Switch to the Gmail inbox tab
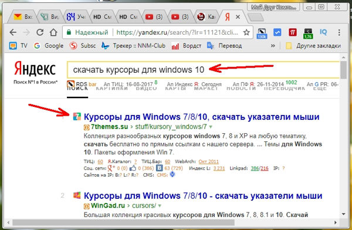 tap(23, 17)
